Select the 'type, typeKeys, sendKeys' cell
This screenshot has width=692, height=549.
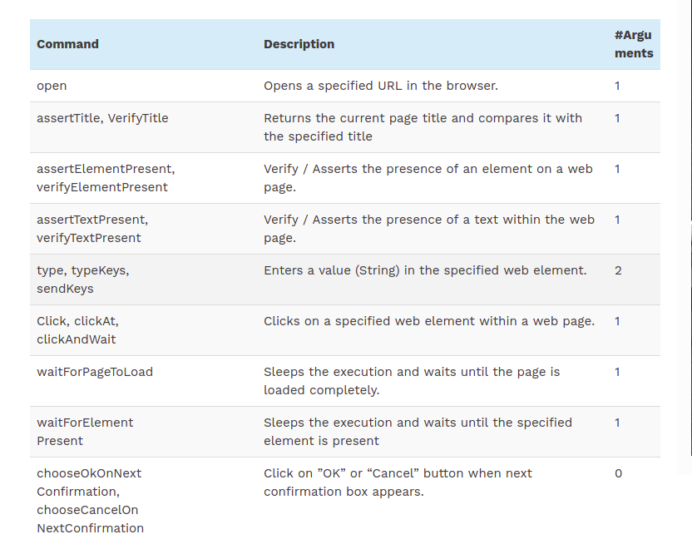82,279
